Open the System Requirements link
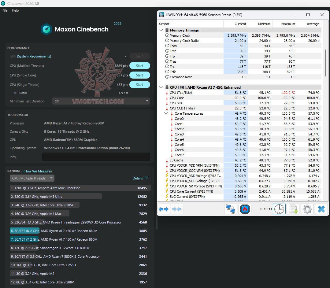The width and height of the screenshot is (330, 288). click(34, 56)
